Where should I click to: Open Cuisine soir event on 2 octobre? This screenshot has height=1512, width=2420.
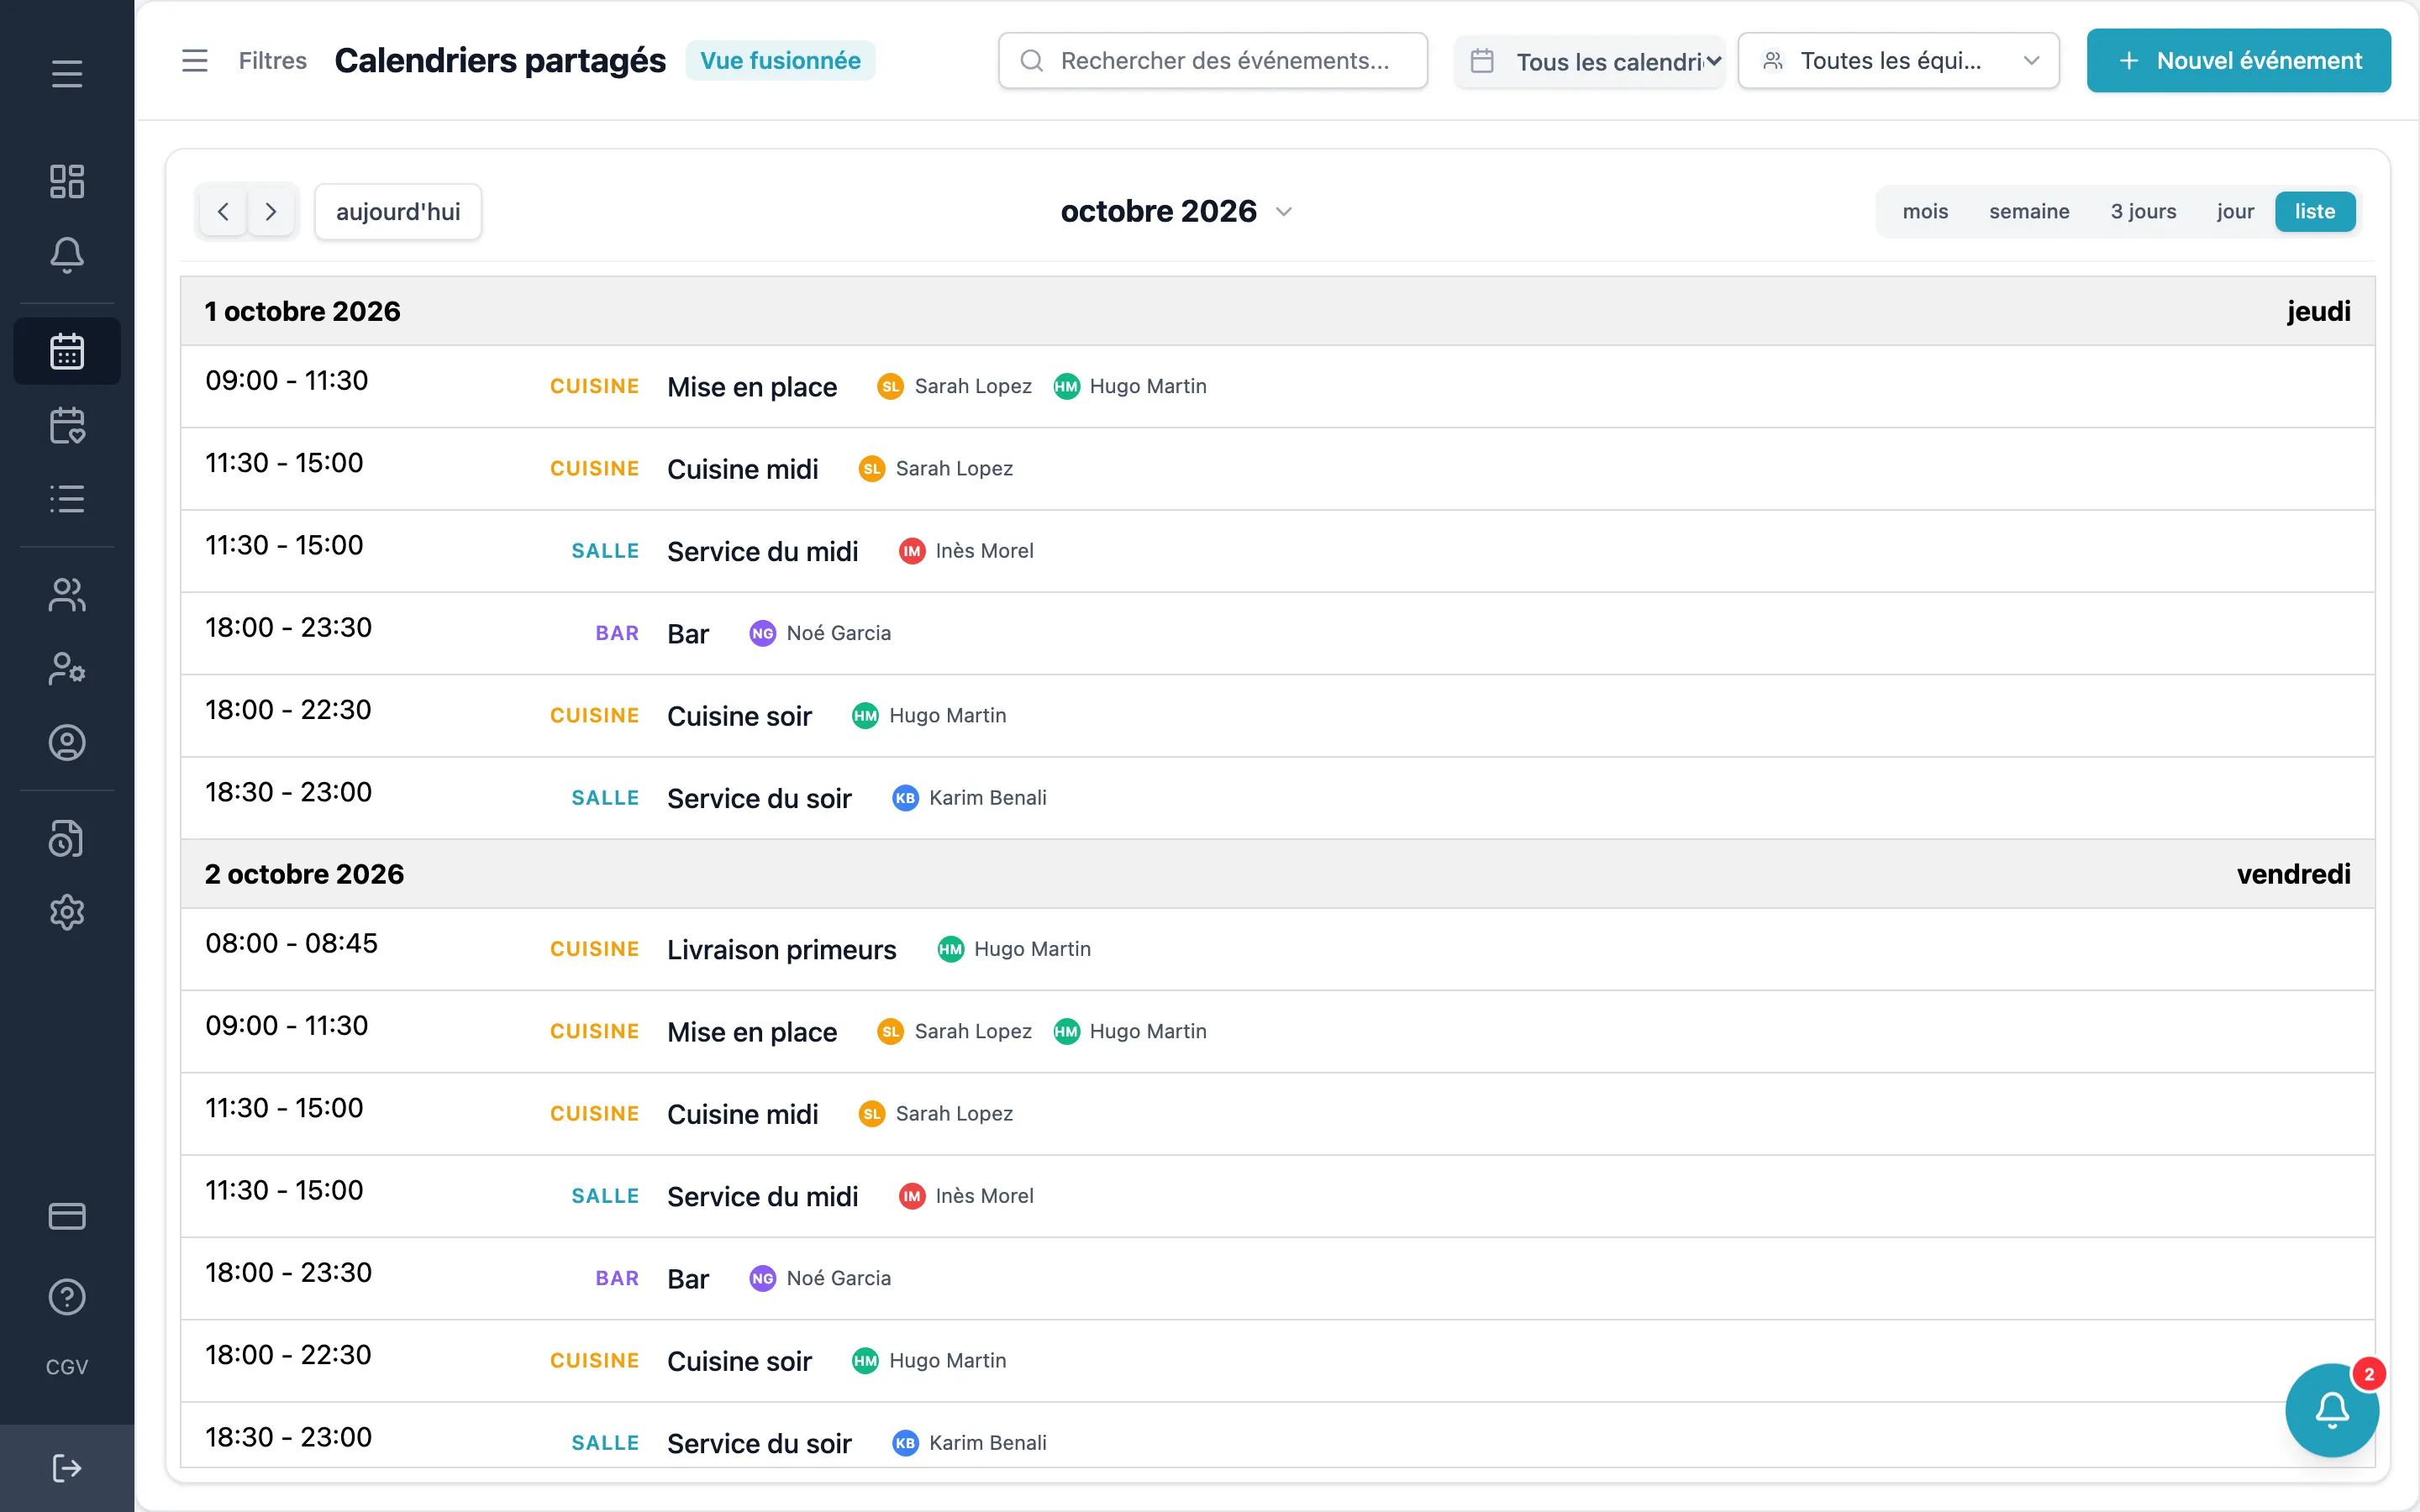[x=1277, y=1361]
